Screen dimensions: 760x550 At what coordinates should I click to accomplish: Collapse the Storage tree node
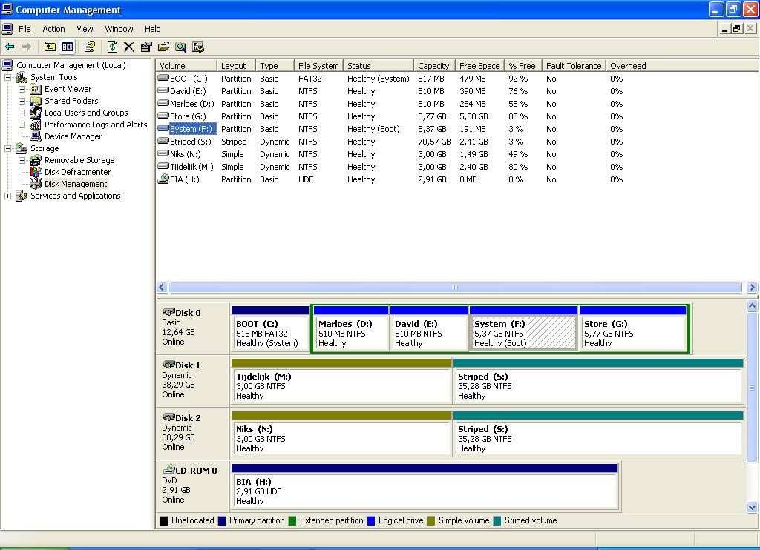point(7,149)
